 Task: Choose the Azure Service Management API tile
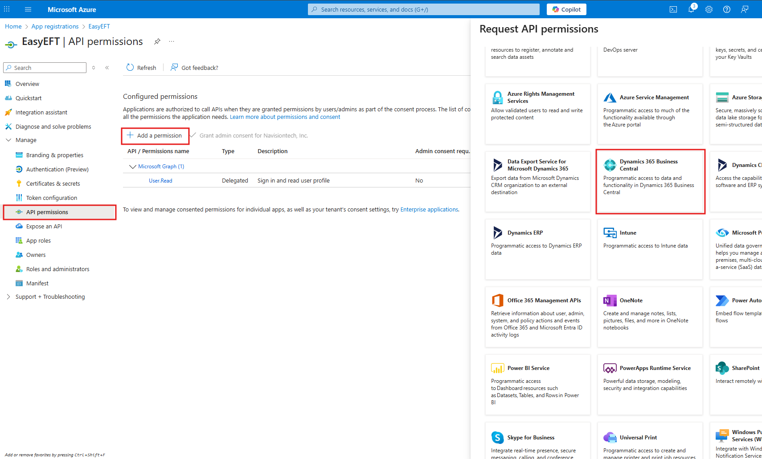coord(650,114)
